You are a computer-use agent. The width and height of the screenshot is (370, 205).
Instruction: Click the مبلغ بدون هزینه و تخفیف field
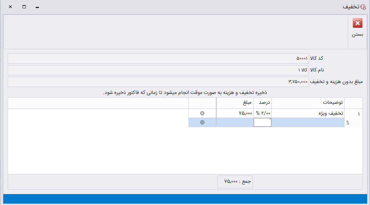point(158,82)
